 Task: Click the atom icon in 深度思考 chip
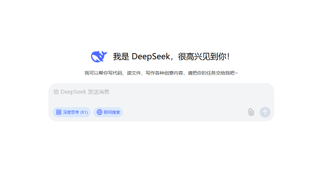[x=59, y=112]
